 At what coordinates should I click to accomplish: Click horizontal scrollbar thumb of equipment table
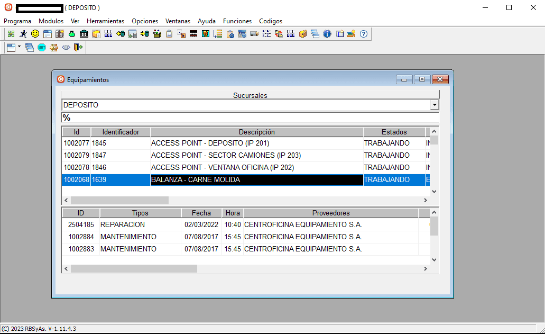click(119, 201)
